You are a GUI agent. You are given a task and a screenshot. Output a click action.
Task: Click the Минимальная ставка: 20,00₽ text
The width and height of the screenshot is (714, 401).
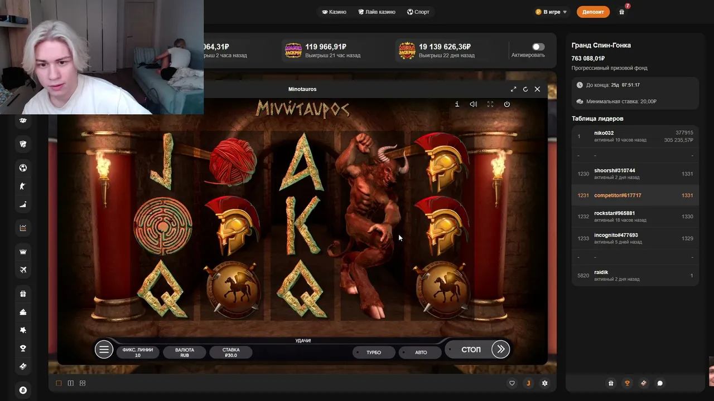pyautogui.click(x=621, y=101)
